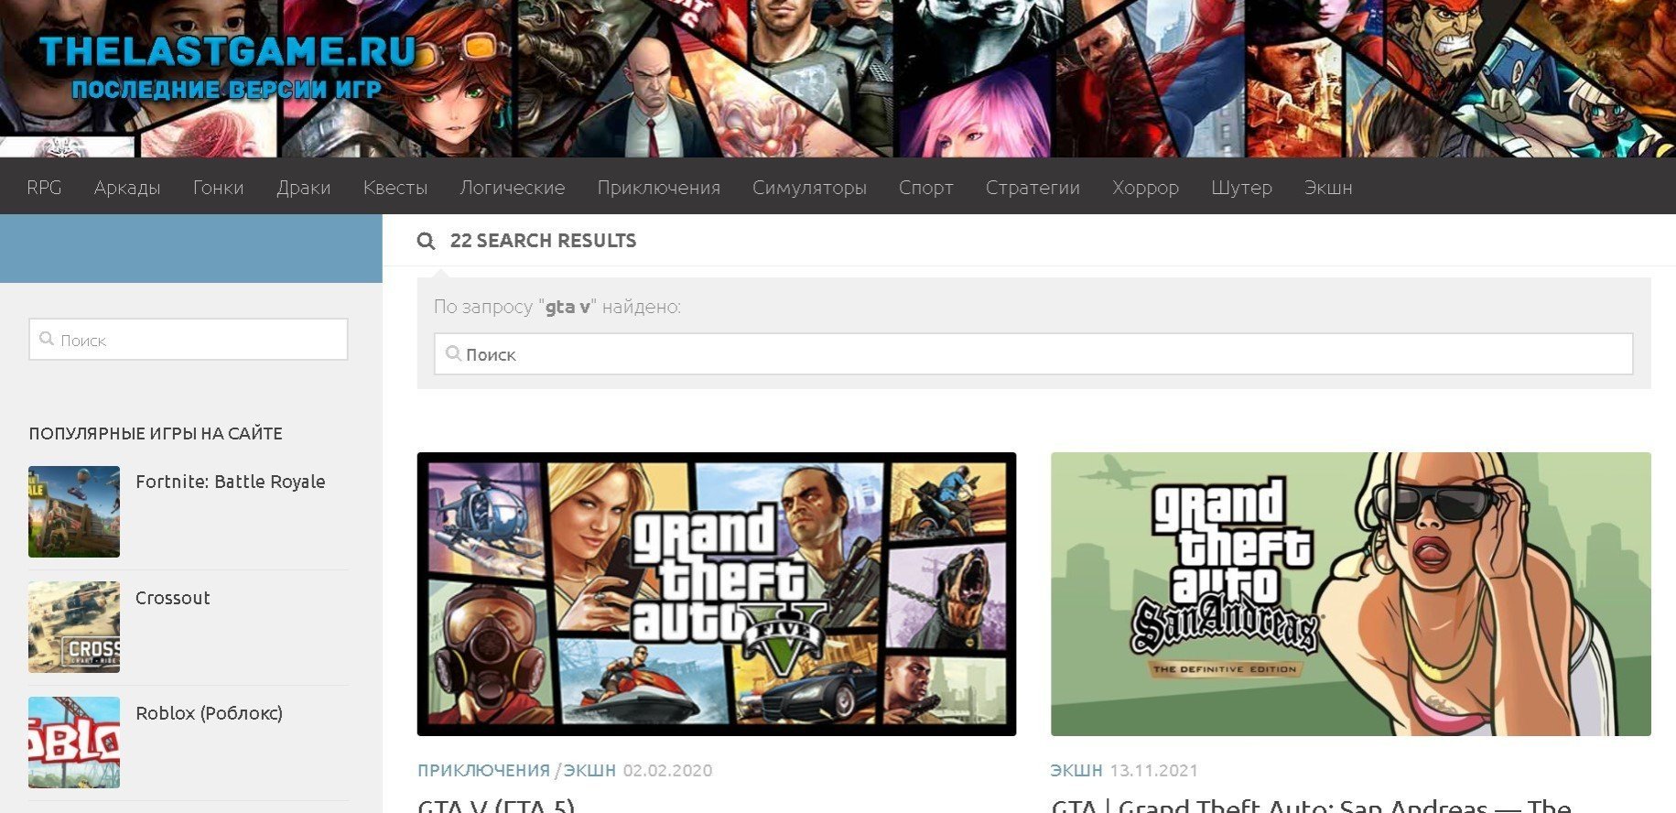Viewport: 1676px width, 813px height.
Task: Open the RPG category
Action: 44,188
